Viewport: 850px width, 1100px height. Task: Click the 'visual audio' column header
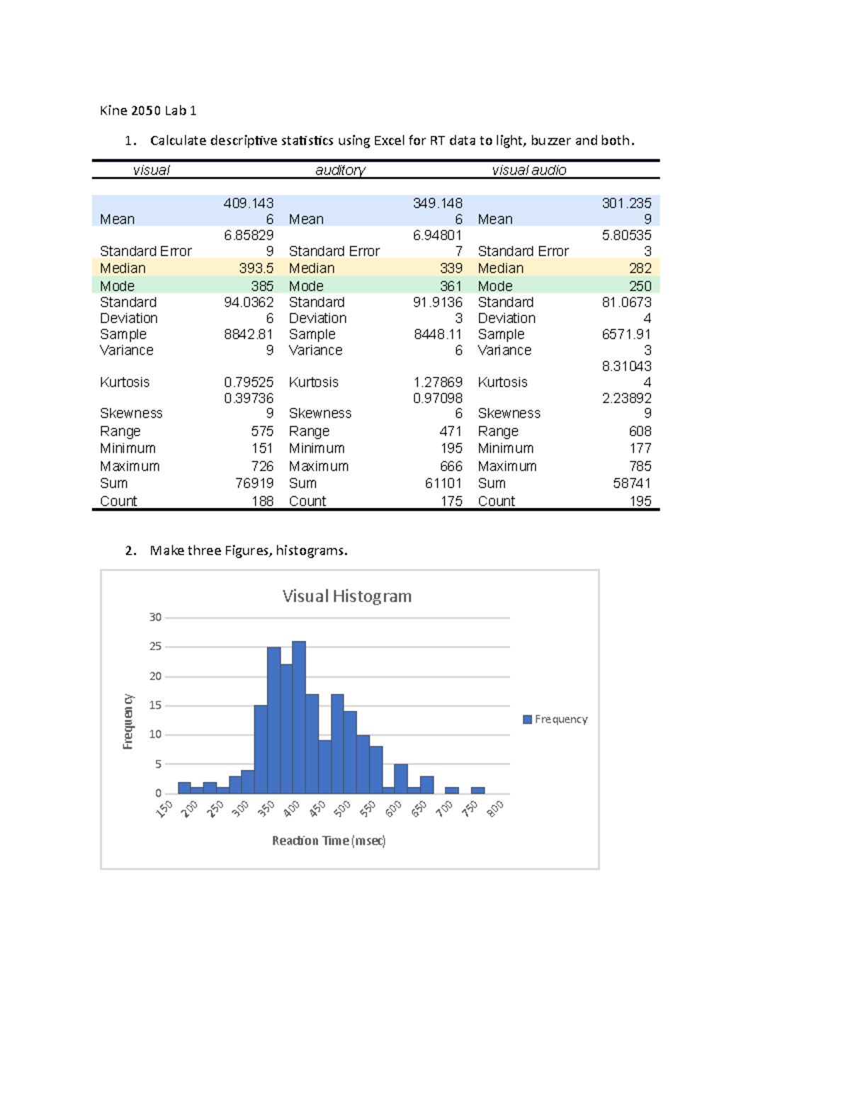point(529,170)
